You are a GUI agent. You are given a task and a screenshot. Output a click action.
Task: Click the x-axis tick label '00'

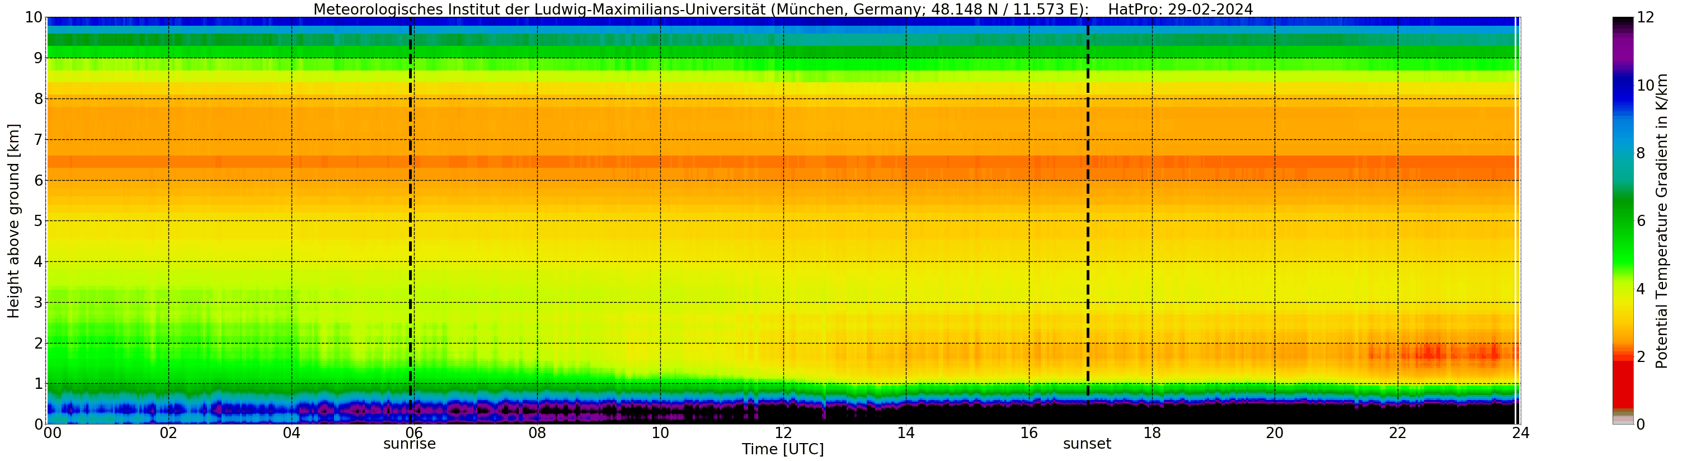53,433
